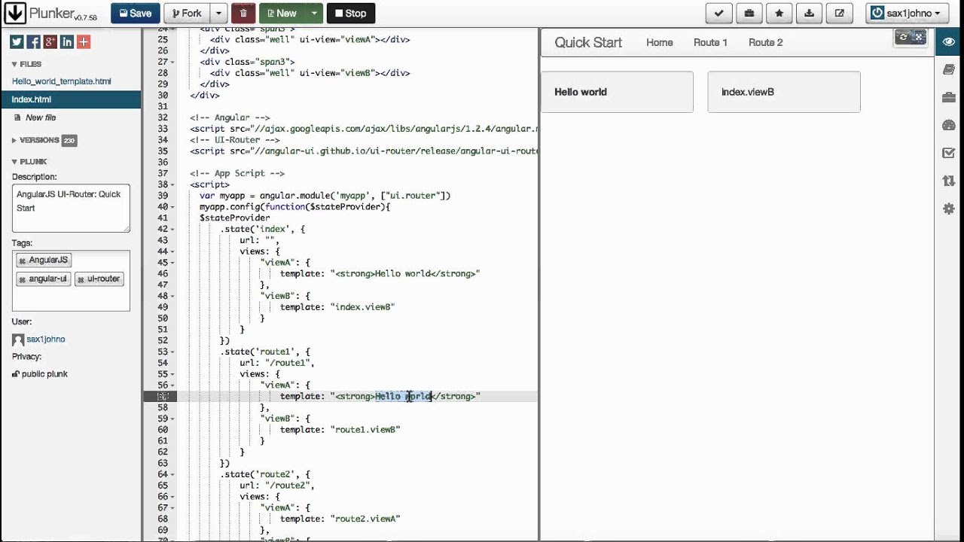Open the settings gear sidebar panel
Screen dimensions: 964x542
click(949, 209)
